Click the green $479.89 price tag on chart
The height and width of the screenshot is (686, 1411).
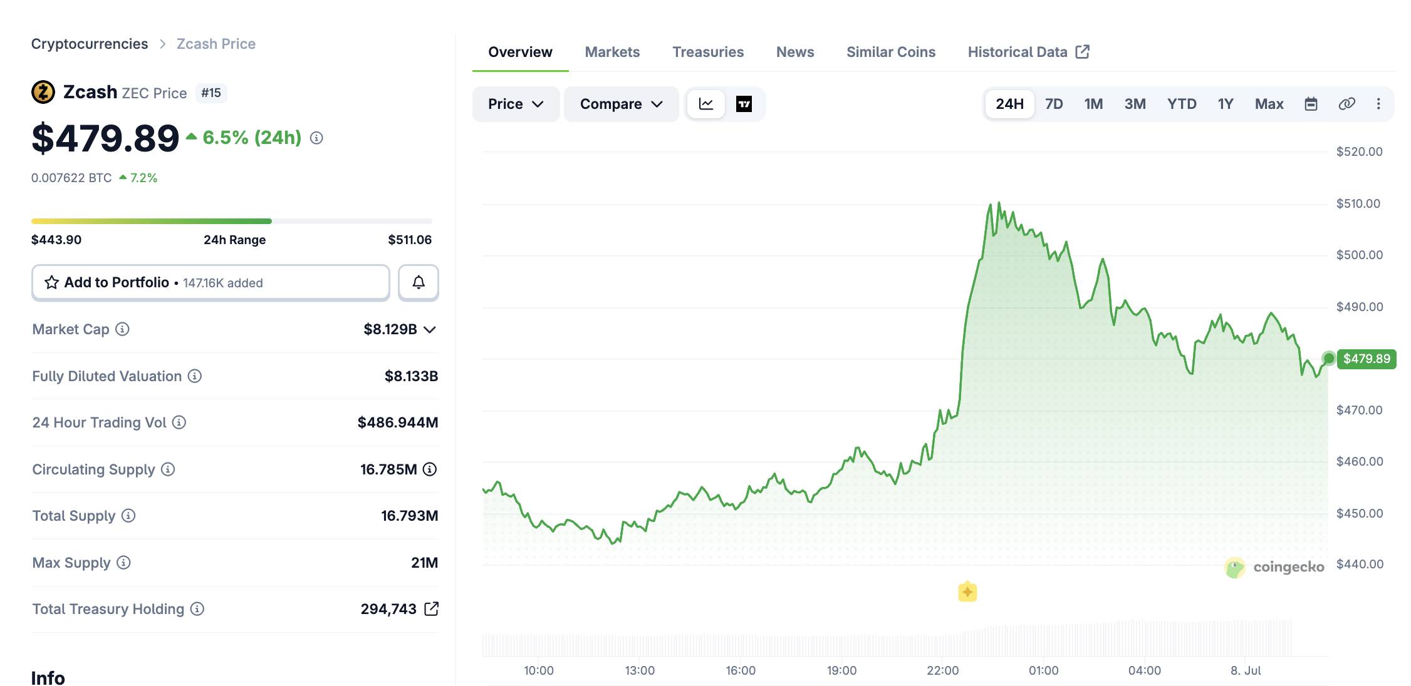(x=1367, y=359)
